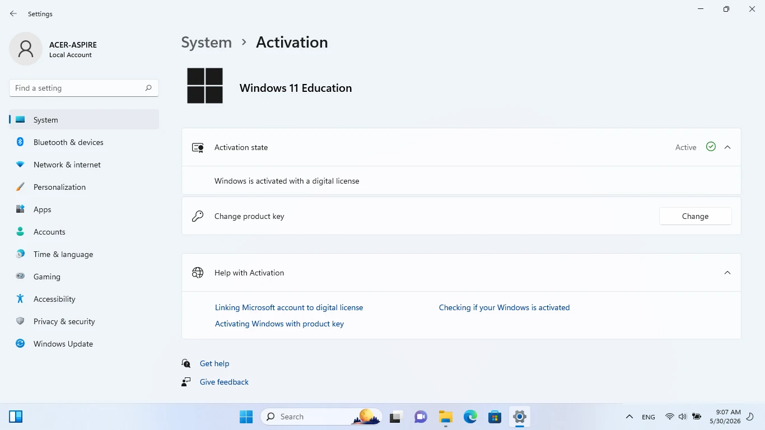Open the Wi-Fi quick settings icon
The width and height of the screenshot is (765, 430).
(x=669, y=417)
